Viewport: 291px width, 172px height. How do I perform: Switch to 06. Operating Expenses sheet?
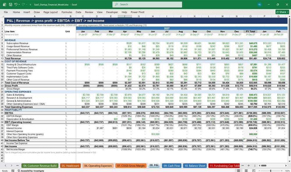[98, 166]
